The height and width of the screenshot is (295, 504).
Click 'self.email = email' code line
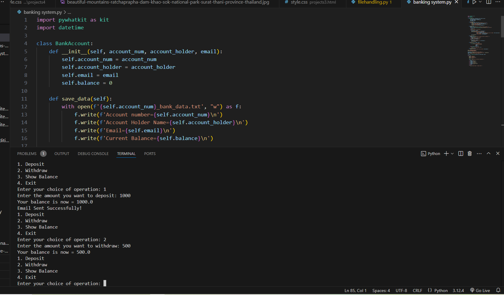click(x=90, y=75)
